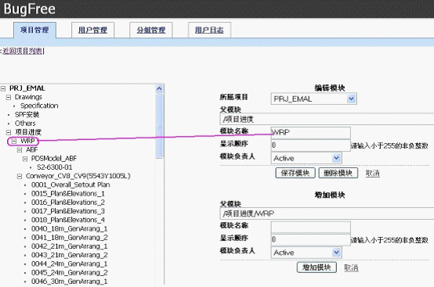
Task: Select the S2-6300-01 tree item
Action: pos(55,167)
